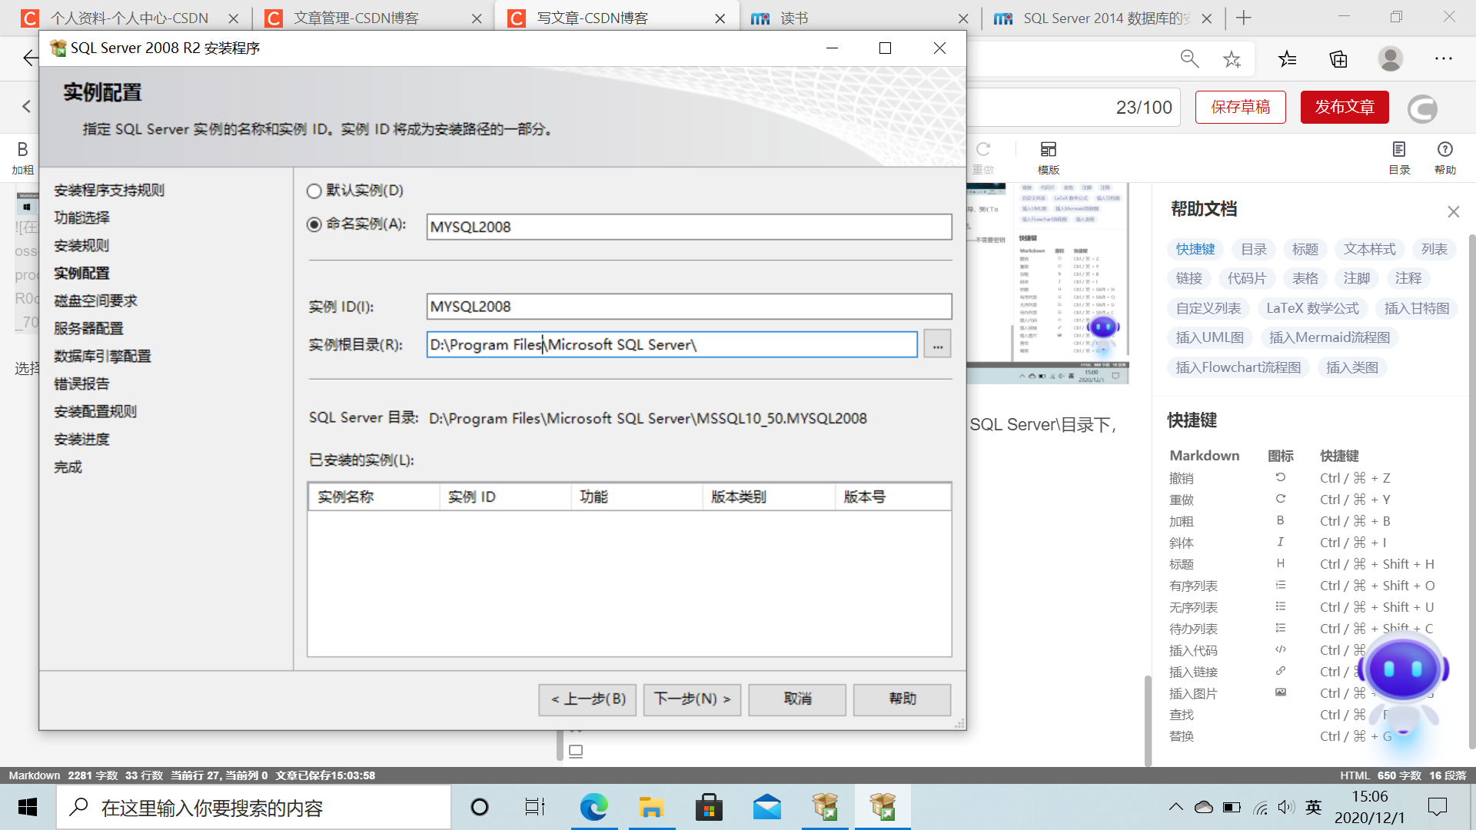This screenshot has width=1476, height=830.
Task: Open a new browser tab
Action: pyautogui.click(x=1244, y=18)
